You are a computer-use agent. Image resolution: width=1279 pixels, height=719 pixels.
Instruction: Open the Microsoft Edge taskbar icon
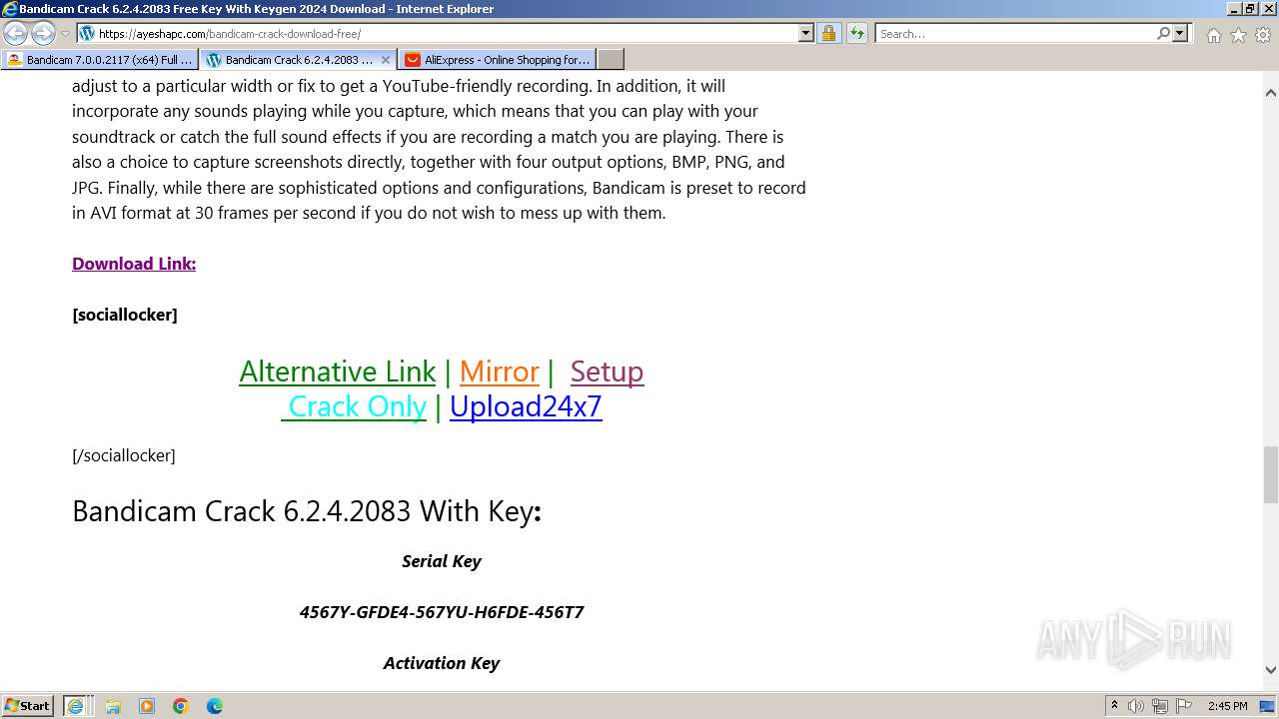tap(215, 706)
